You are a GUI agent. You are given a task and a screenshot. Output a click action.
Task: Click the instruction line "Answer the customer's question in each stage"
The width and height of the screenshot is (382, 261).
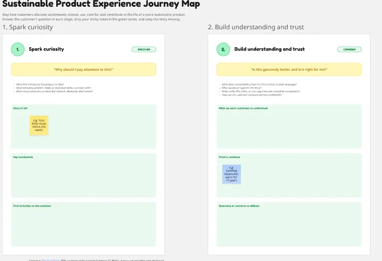point(91,19)
